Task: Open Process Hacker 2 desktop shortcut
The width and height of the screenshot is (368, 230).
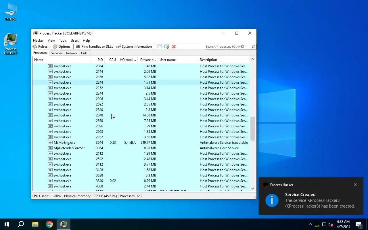Action: click(11, 44)
